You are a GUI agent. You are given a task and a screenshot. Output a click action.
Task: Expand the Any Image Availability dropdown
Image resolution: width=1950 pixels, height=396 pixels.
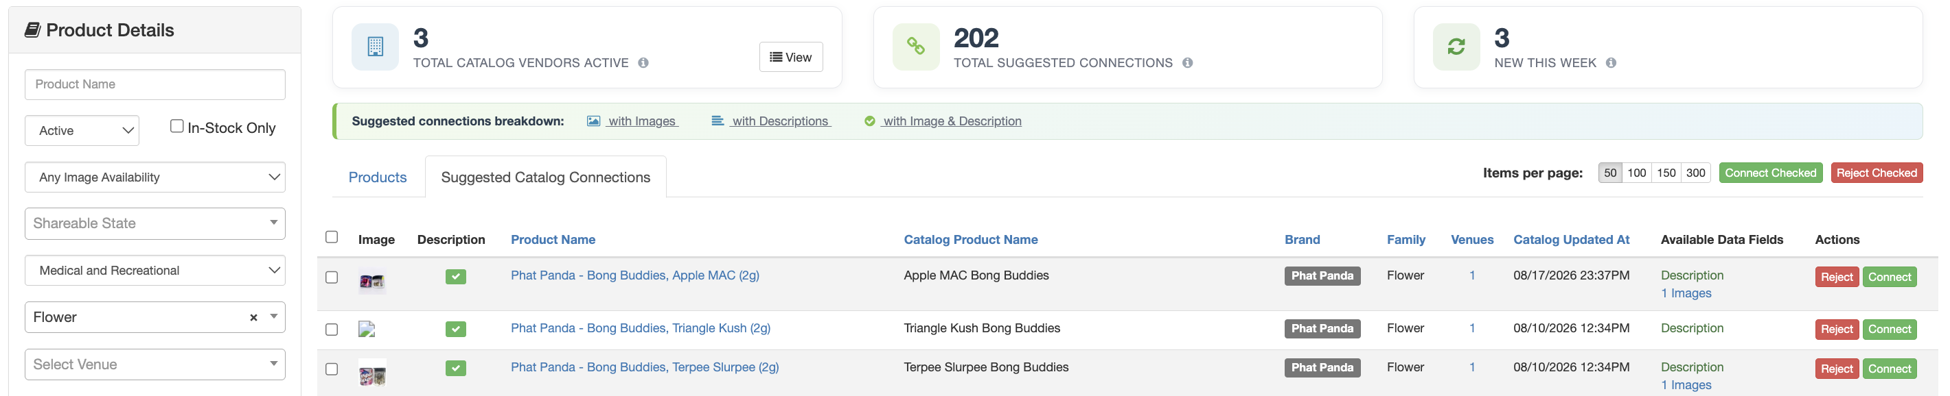155,177
